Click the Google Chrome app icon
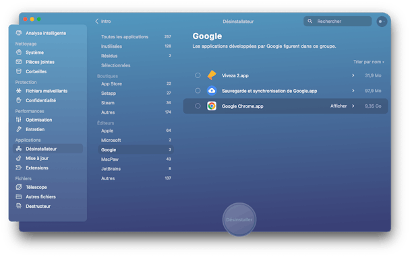This screenshot has height=257, width=410. pyautogui.click(x=212, y=106)
